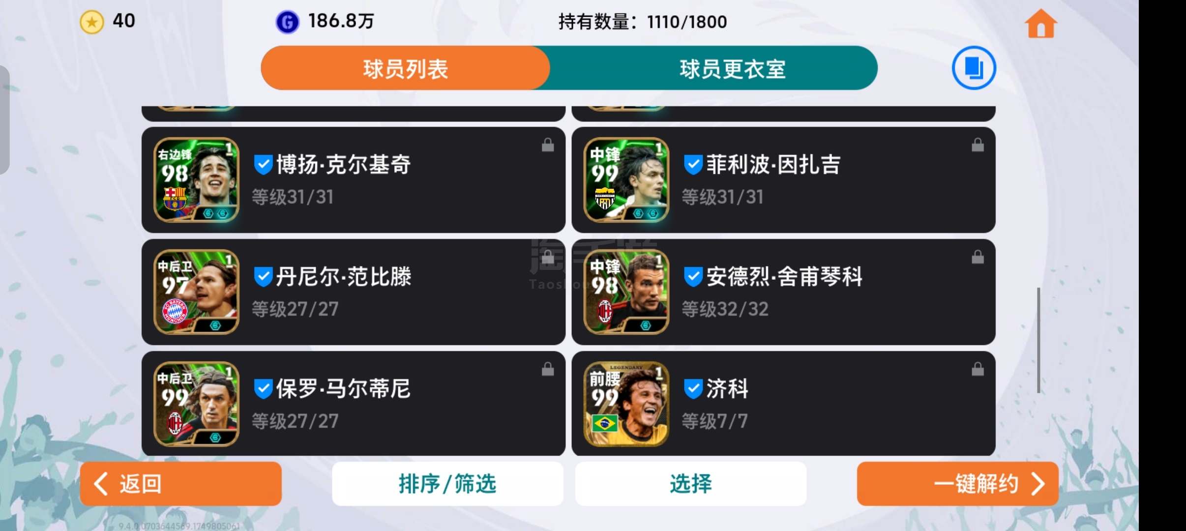Tap the orange home icon

tap(1040, 23)
